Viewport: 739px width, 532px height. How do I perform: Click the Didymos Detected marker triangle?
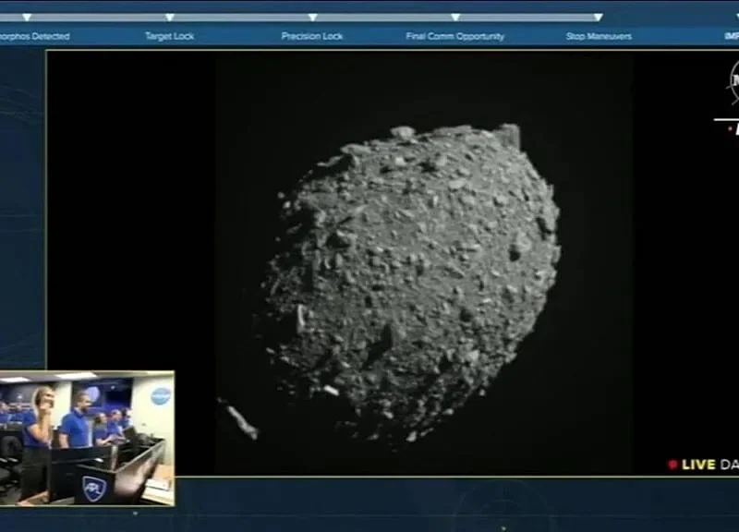pyautogui.click(x=26, y=17)
